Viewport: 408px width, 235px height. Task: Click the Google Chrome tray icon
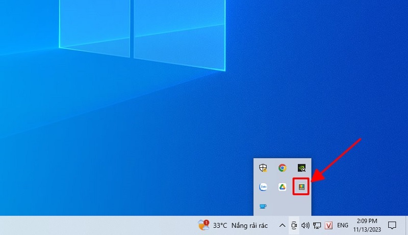click(x=282, y=168)
